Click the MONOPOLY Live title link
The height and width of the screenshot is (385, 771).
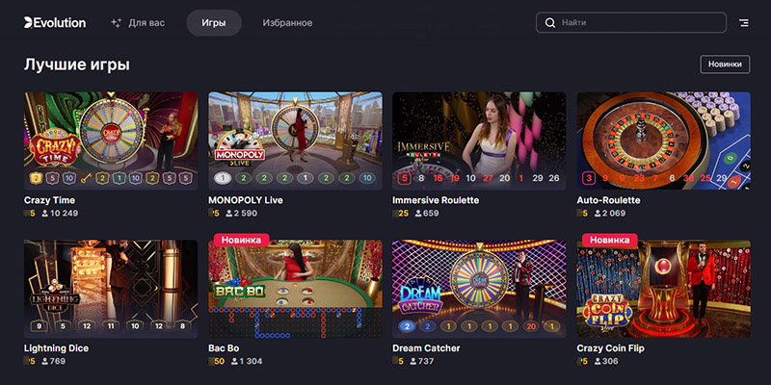click(246, 199)
